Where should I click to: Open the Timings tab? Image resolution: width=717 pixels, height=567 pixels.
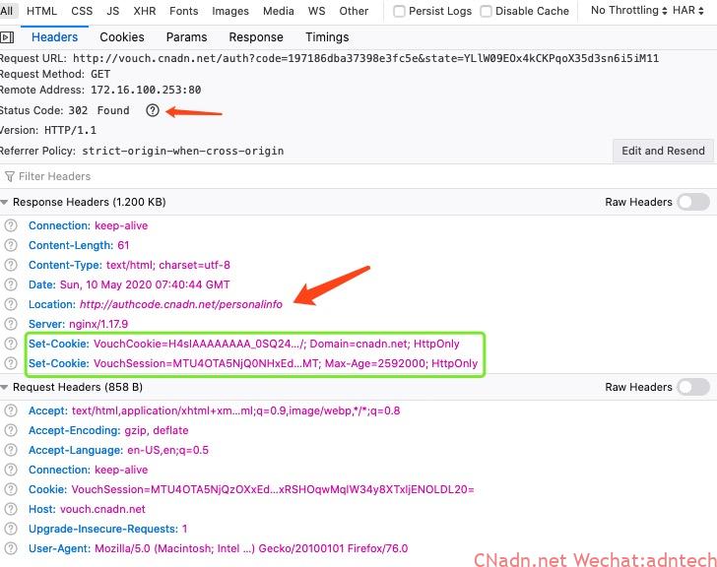click(327, 37)
